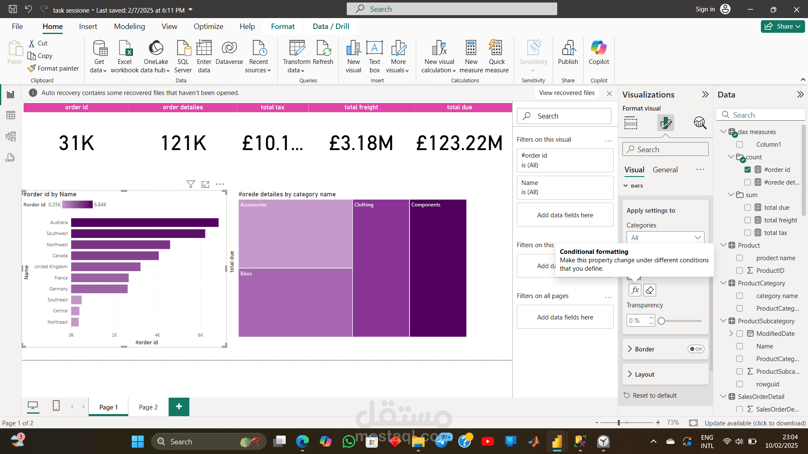Viewport: 808px width, 454px height.
Task: Expand the Layout section
Action: (630, 374)
